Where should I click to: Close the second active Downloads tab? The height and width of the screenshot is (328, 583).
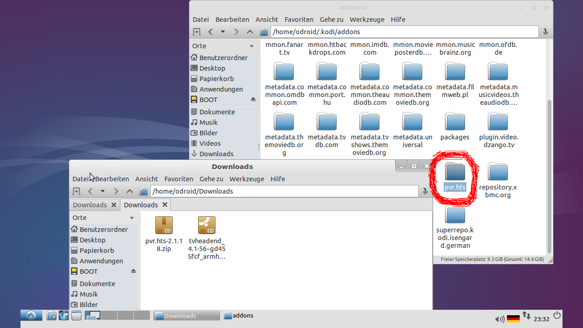point(165,205)
